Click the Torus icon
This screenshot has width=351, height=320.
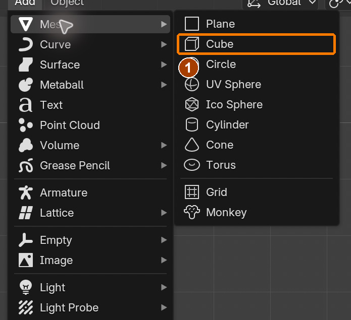(192, 165)
